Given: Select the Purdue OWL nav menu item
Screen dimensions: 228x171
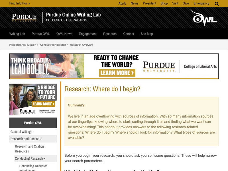Looking at the screenshot, I should pyautogui.click(x=40, y=34).
